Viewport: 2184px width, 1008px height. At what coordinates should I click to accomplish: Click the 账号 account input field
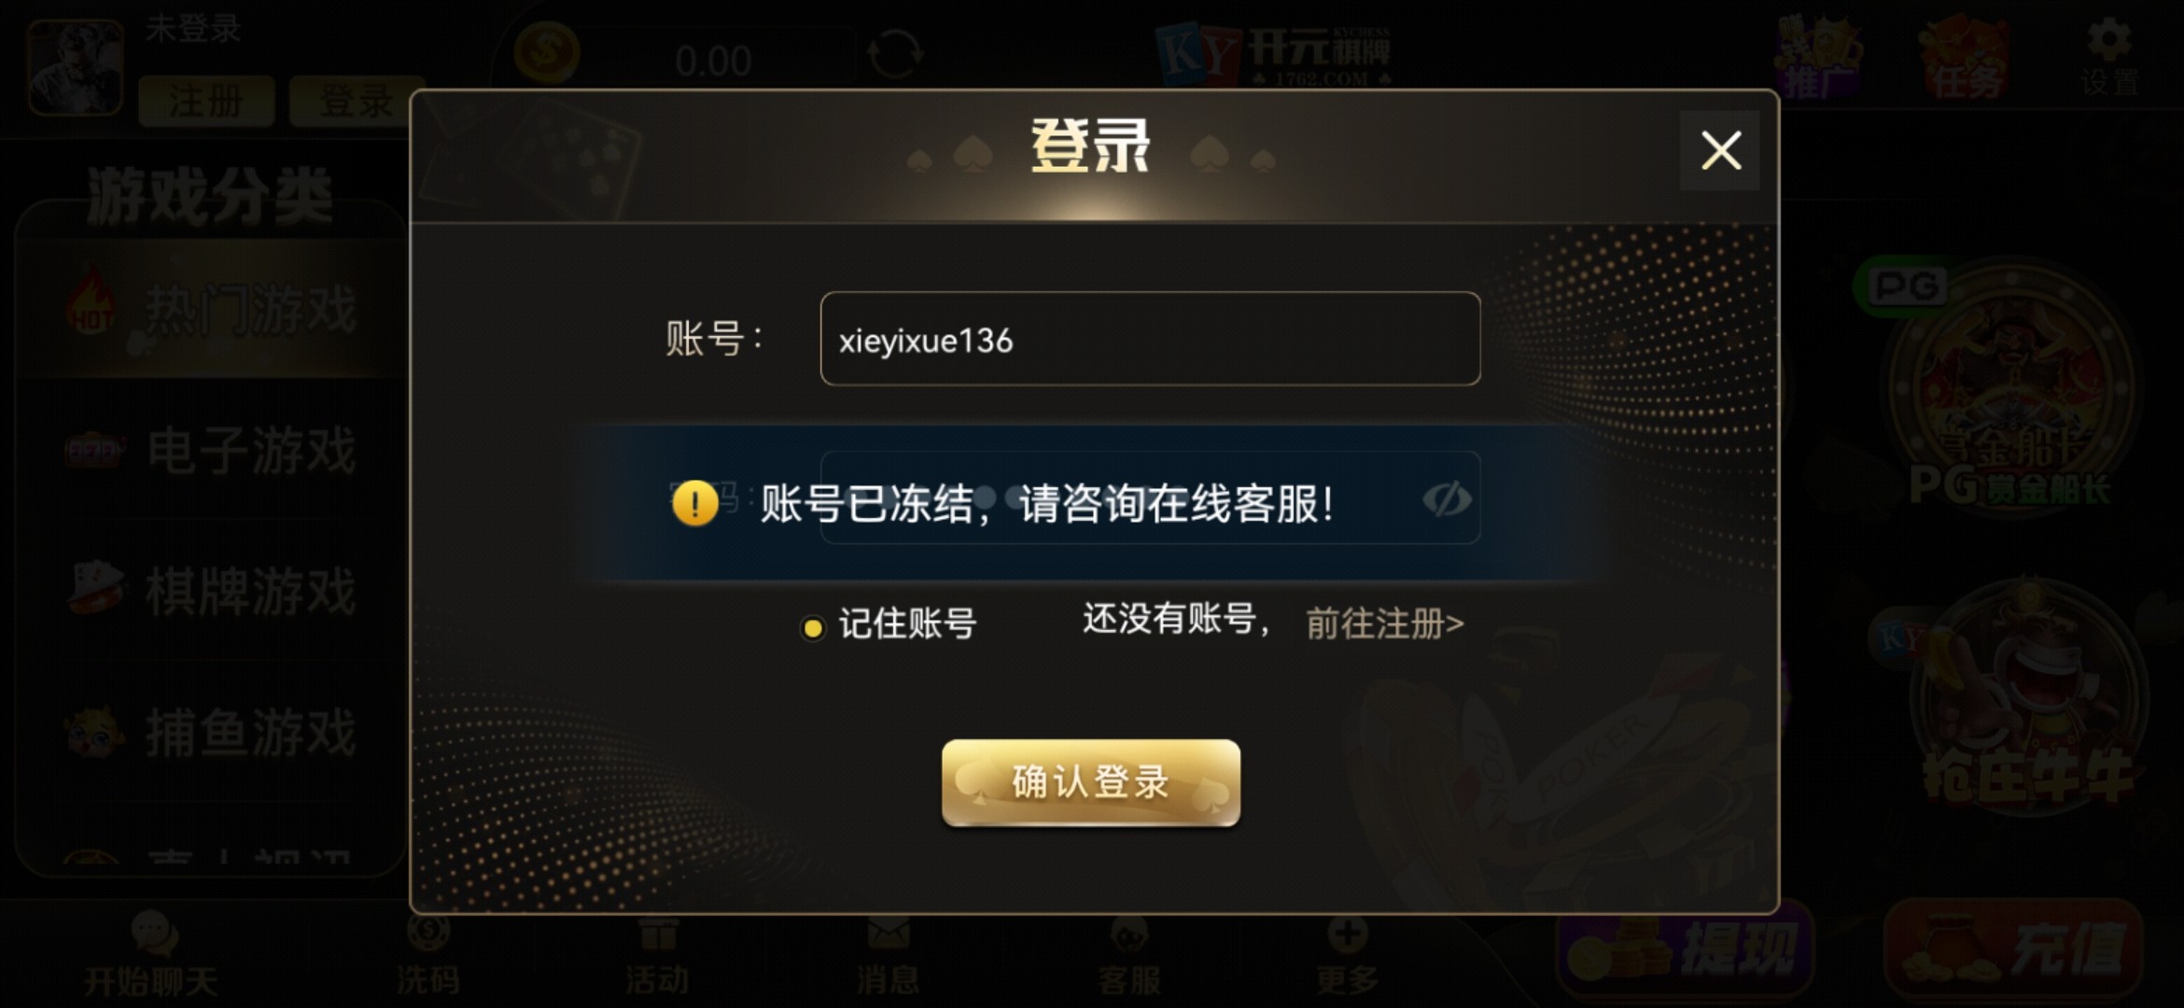(x=1150, y=339)
